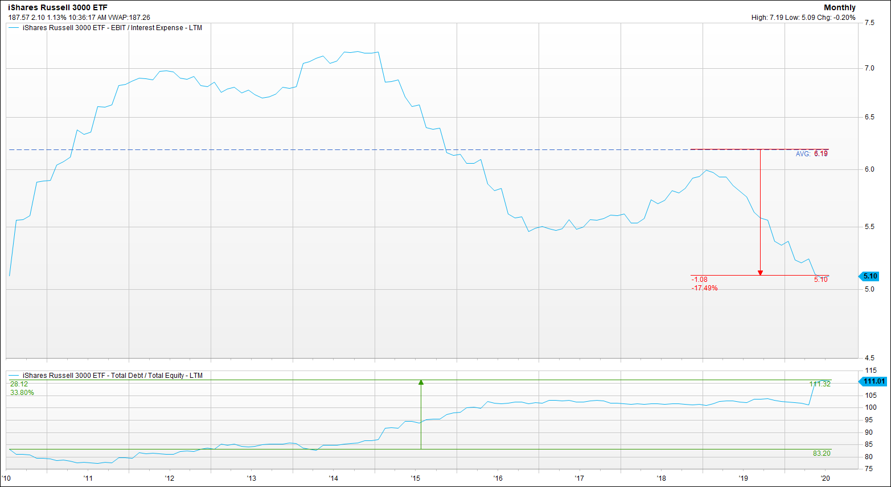Click the AVG: 6.19 label
891x487 pixels.
tap(812, 154)
